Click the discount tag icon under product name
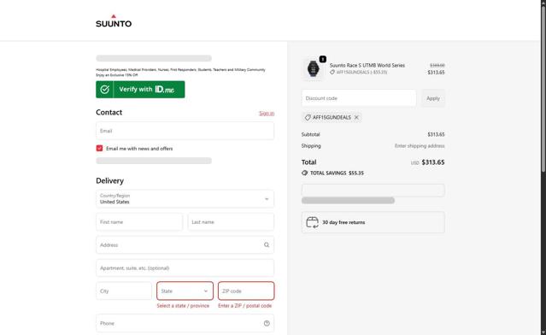 (332, 72)
